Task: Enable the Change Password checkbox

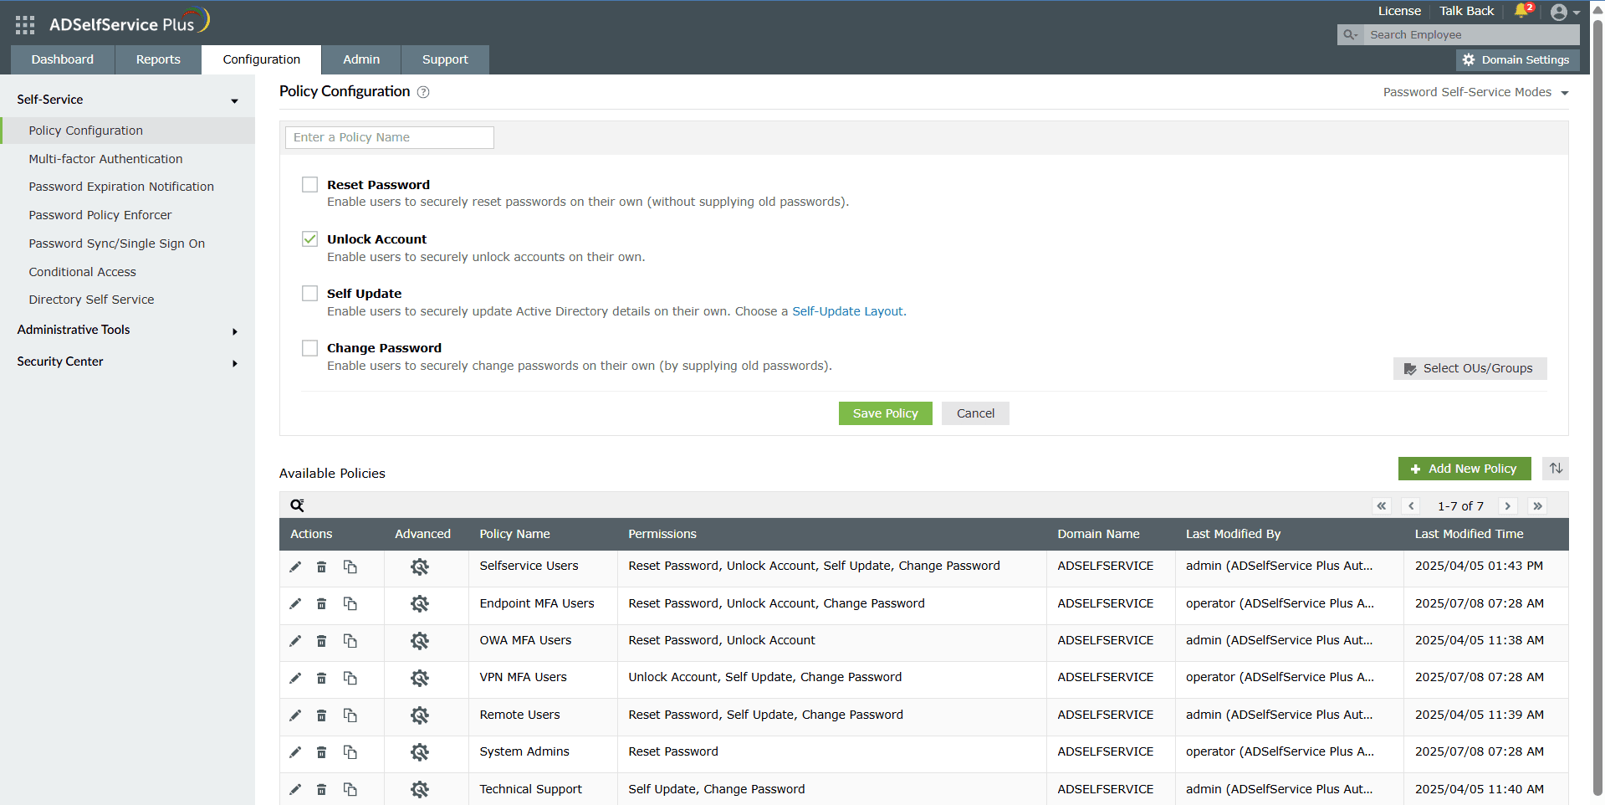Action: tap(310, 348)
